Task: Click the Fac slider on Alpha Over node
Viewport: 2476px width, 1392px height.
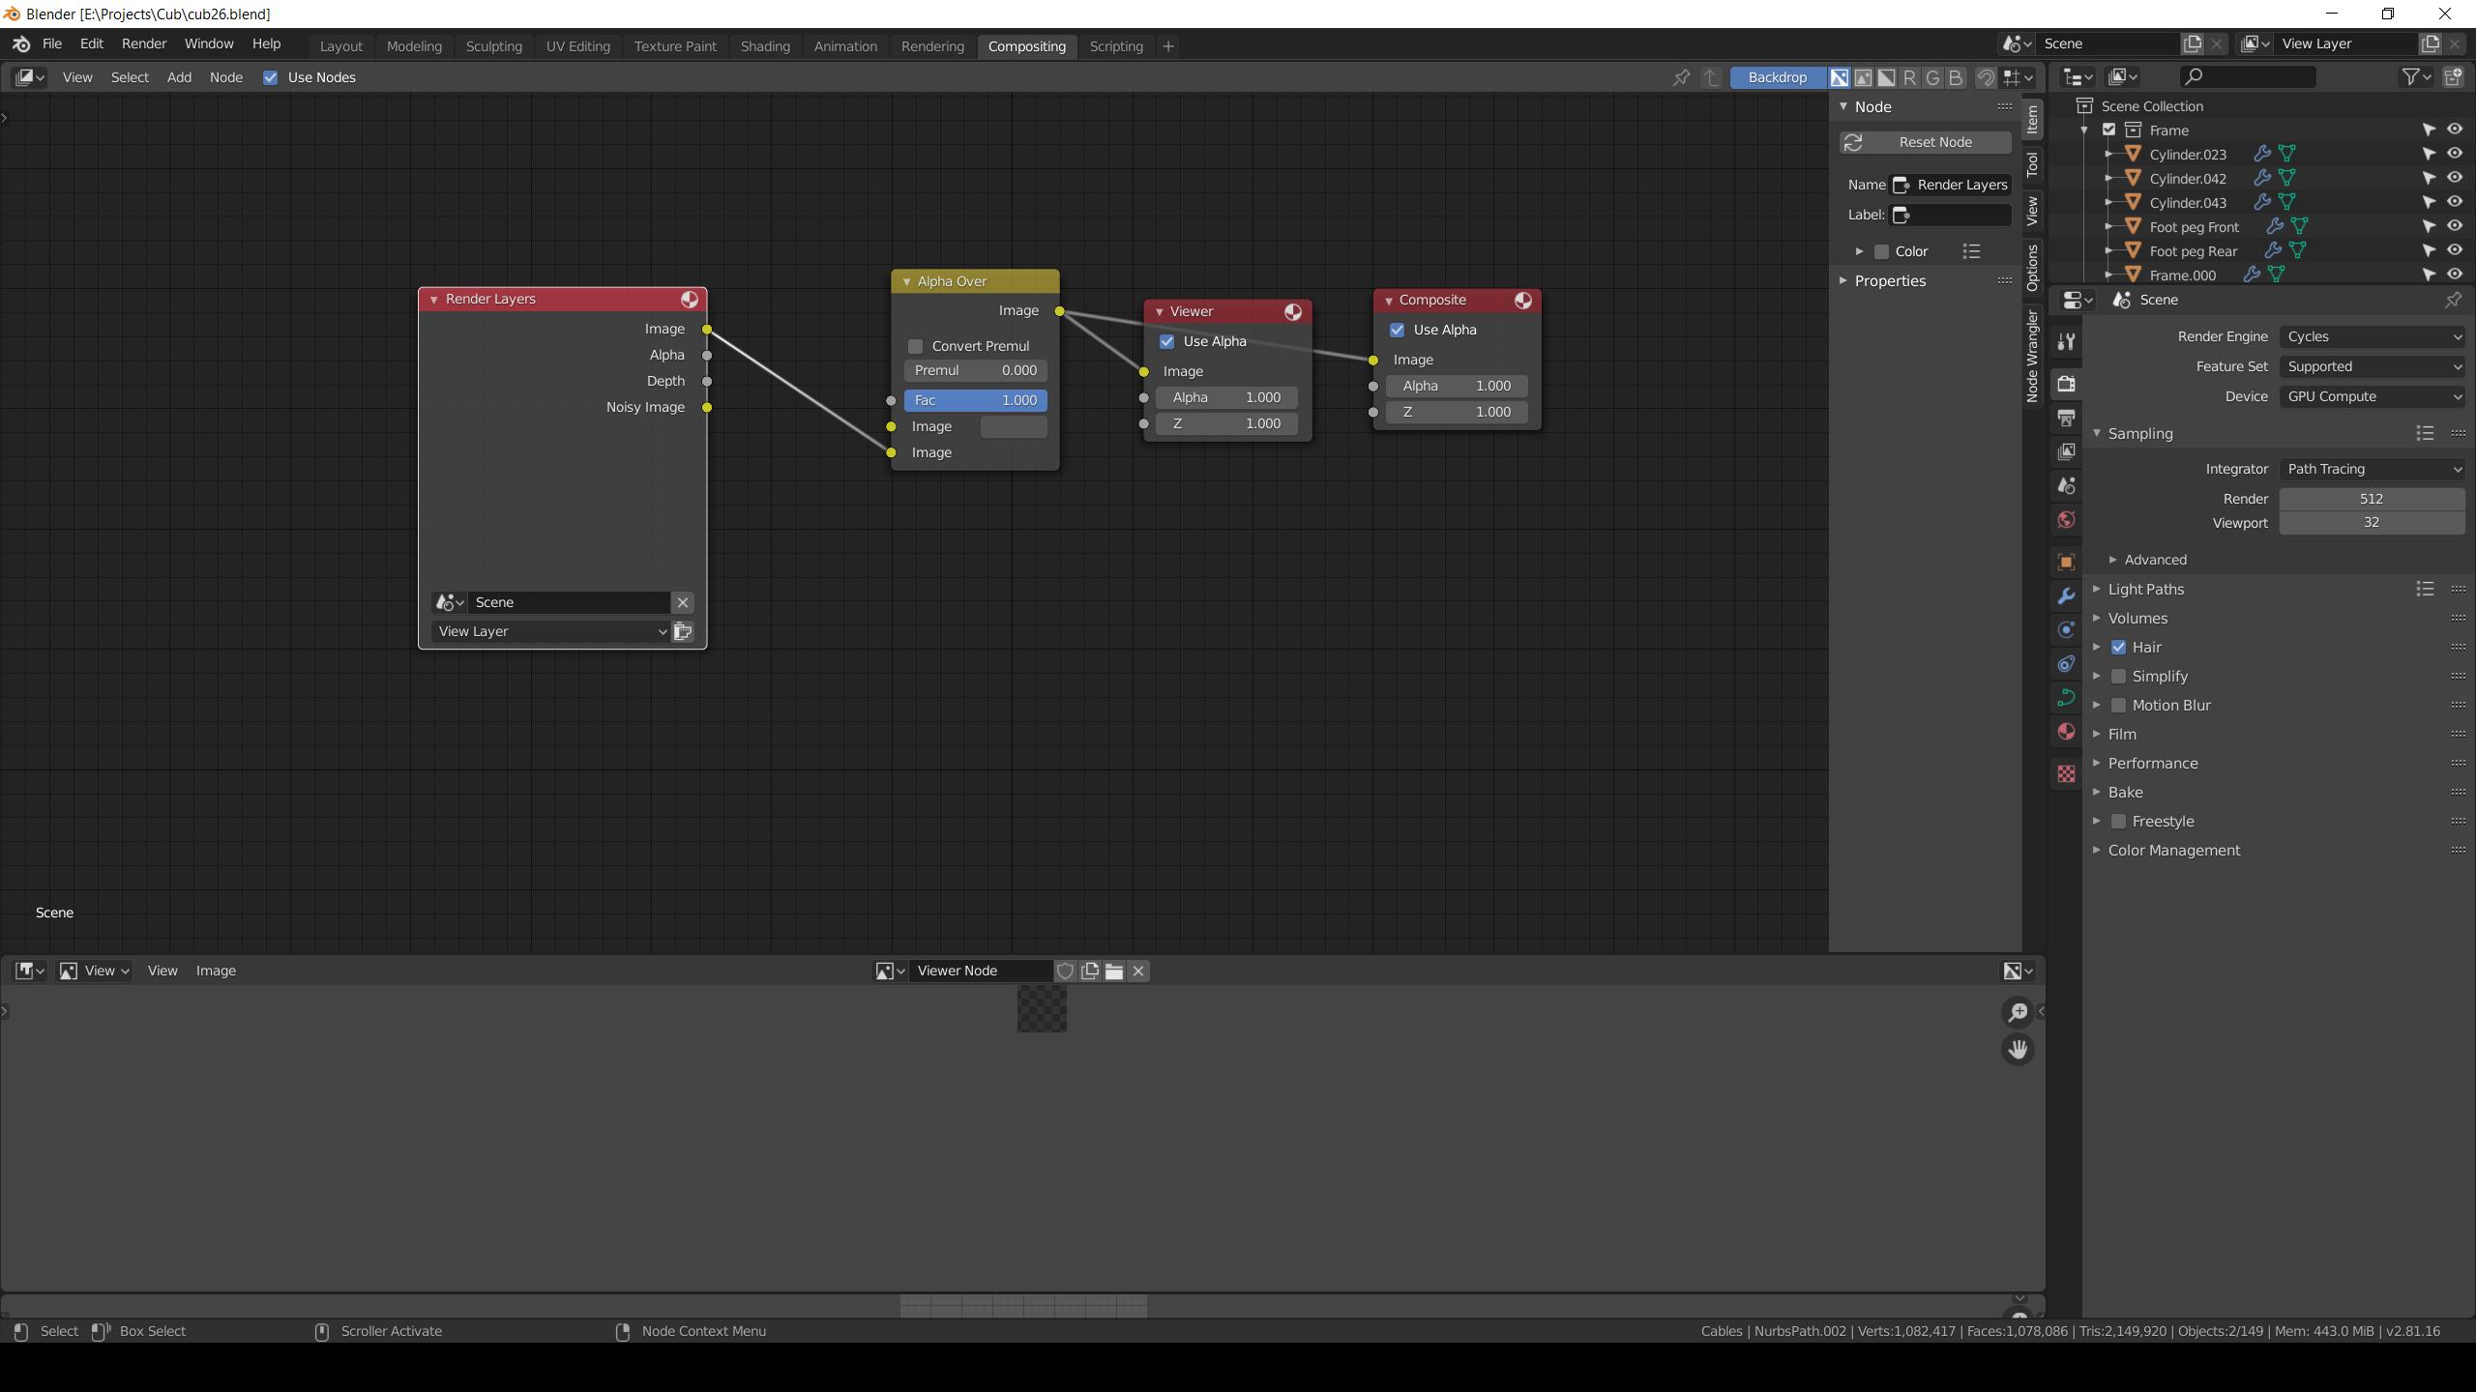Action: point(975,400)
